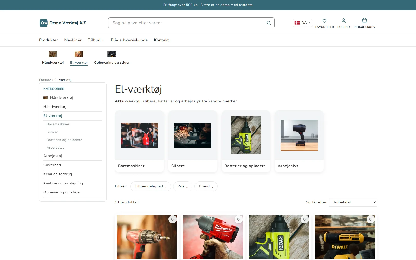Open Arbejdstøj category in sidebar
This screenshot has height=260, width=416.
click(x=53, y=156)
